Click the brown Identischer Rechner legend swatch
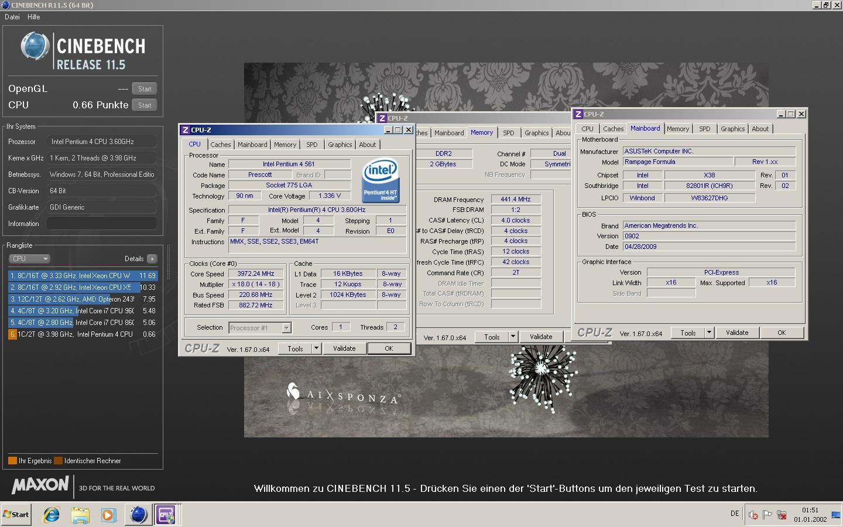Screen dimensions: 843x527 coord(58,461)
